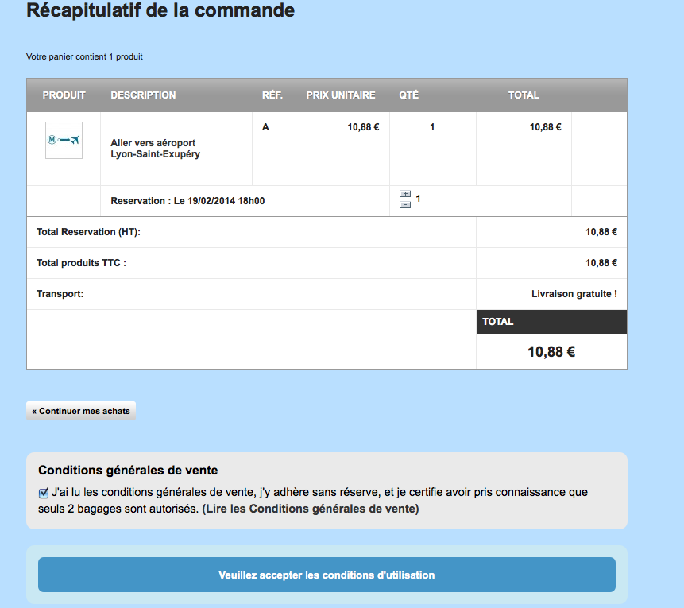Click the Récapitulatif de la commande heading
The height and width of the screenshot is (608, 684).
click(160, 10)
